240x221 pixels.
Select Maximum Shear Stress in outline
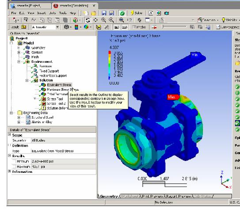tap(63, 90)
